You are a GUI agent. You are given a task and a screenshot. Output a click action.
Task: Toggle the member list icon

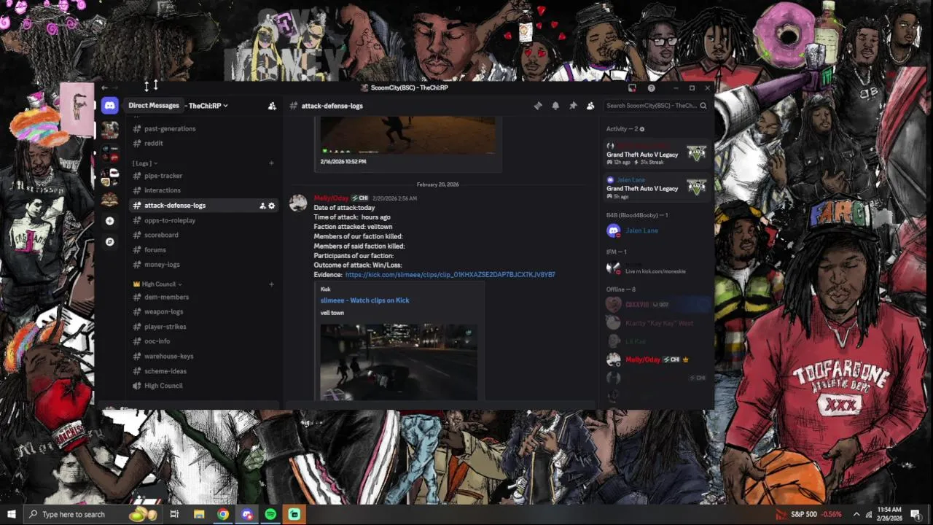pos(590,106)
